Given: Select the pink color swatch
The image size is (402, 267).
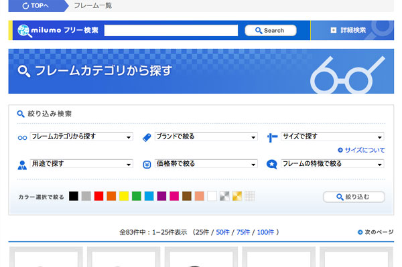Looking at the screenshot, I should coord(174,196).
